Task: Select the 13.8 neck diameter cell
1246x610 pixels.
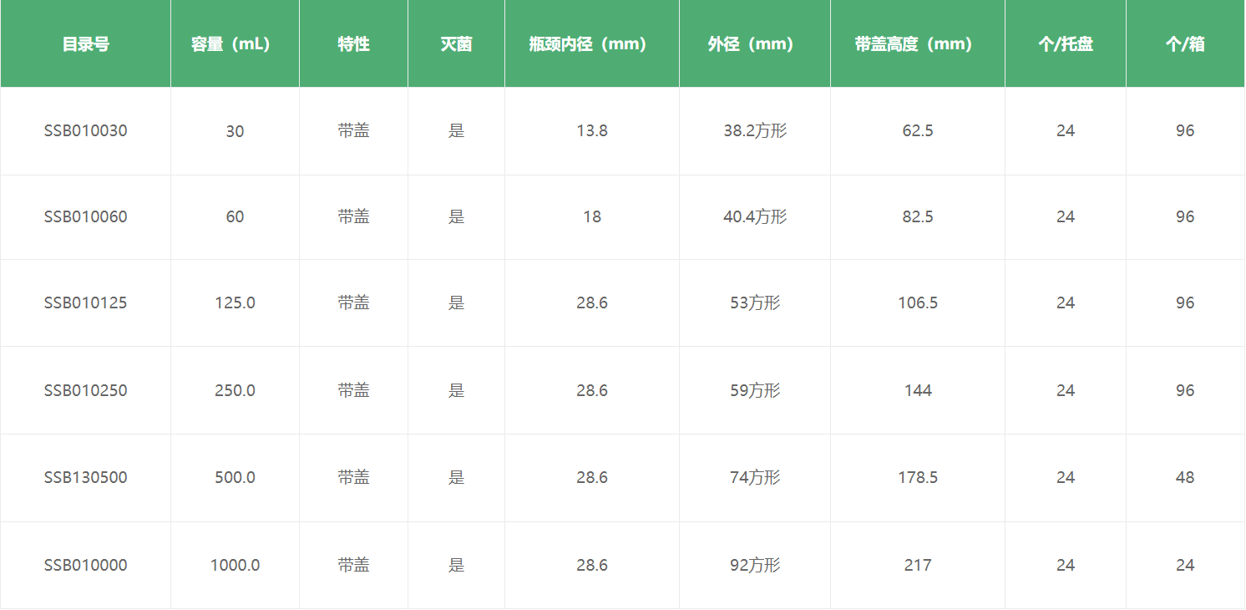Action: (591, 131)
